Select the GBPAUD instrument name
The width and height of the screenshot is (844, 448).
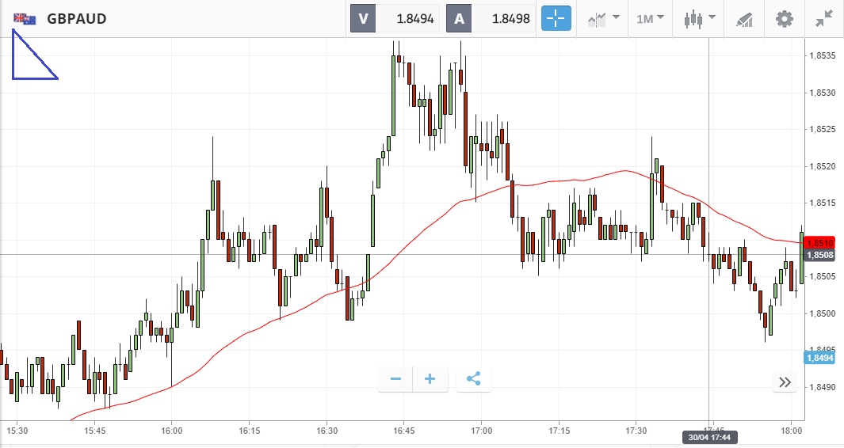77,19
